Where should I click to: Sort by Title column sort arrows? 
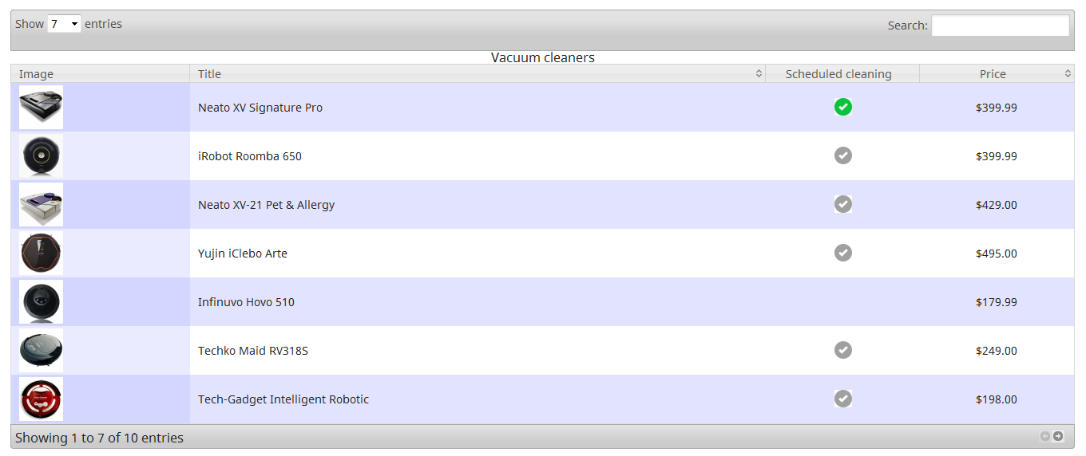tap(759, 73)
